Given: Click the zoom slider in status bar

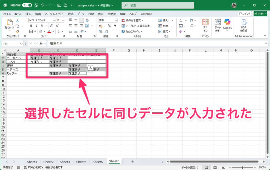Looking at the screenshot, I should coord(243,167).
